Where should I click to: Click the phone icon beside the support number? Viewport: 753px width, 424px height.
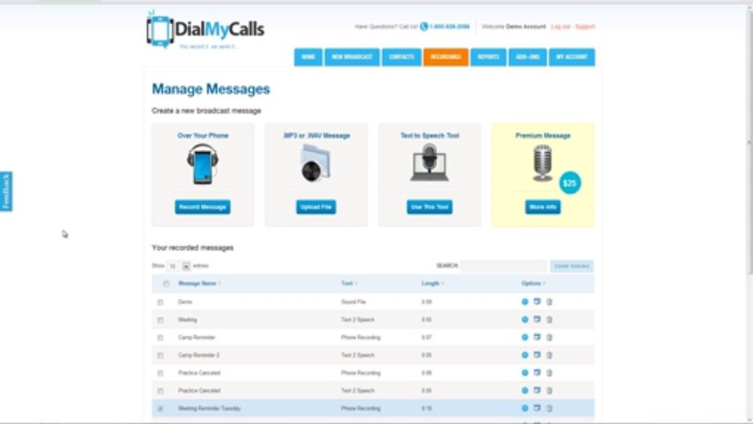click(x=424, y=26)
